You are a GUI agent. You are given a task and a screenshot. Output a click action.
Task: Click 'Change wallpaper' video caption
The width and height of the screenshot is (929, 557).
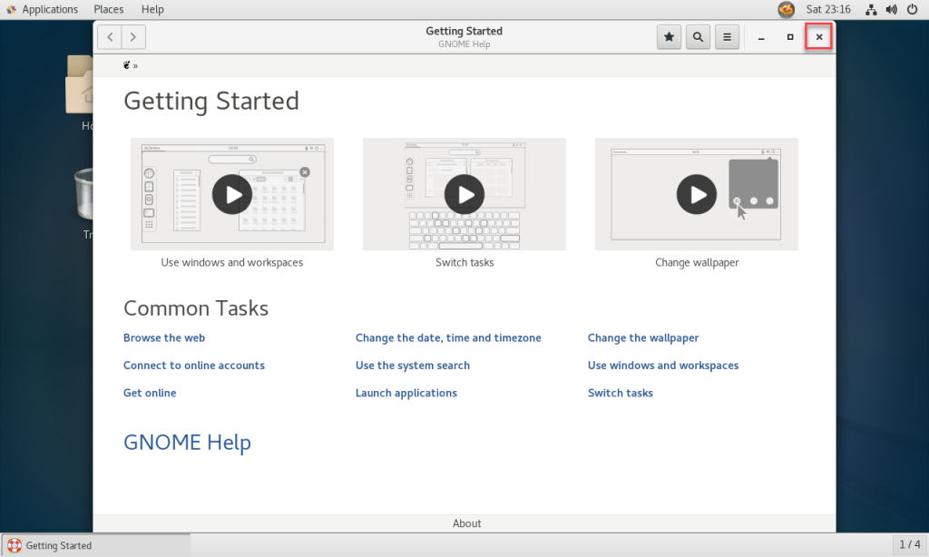tap(697, 262)
